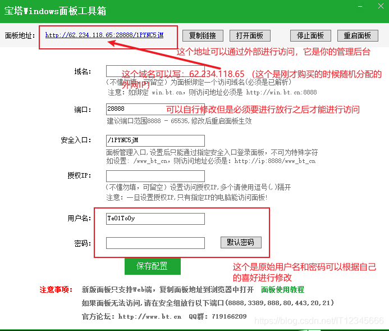Close the toolbox window
Screen dimensions: 389x331
point(381,6)
